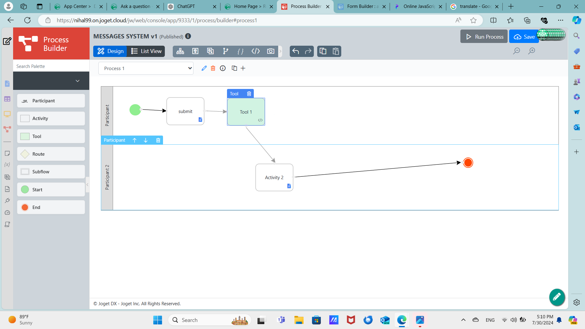Zoom in with magnifier plus icon
The height and width of the screenshot is (329, 585).
pyautogui.click(x=532, y=51)
